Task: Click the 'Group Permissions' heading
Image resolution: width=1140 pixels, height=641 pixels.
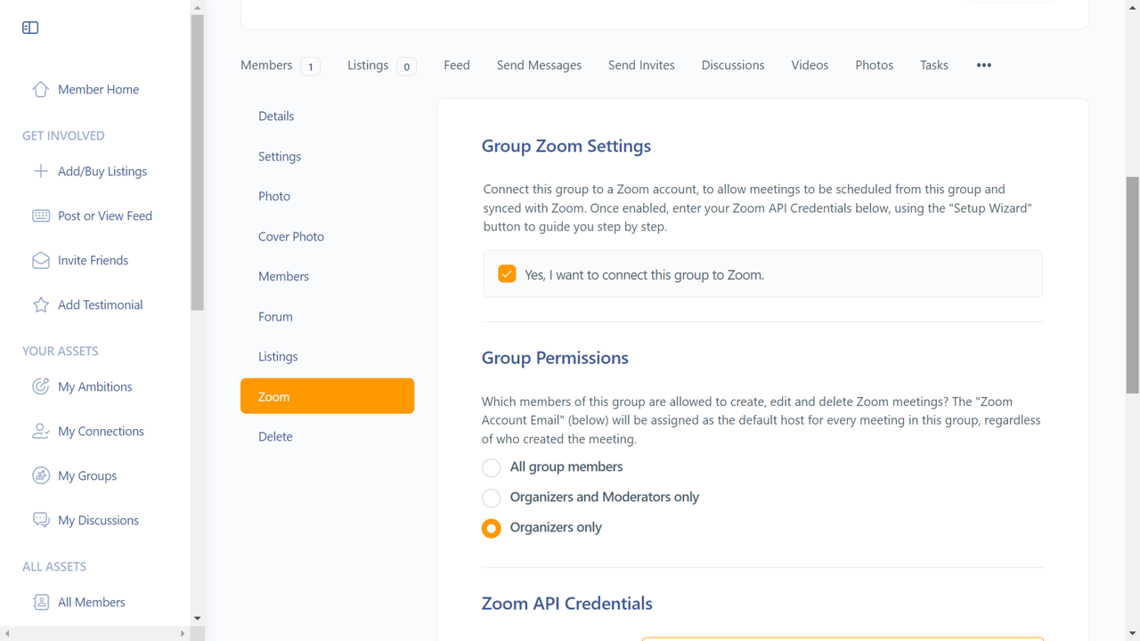Action: pos(555,358)
